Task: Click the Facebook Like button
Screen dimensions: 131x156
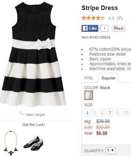Action: 90,28
